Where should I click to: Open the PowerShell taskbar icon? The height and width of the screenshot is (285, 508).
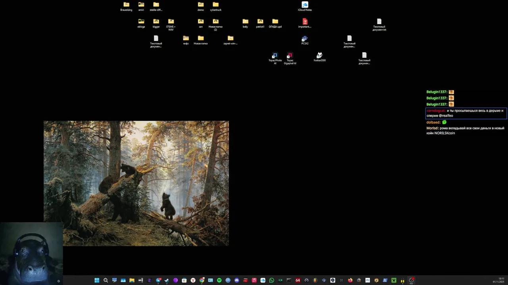click(385, 280)
